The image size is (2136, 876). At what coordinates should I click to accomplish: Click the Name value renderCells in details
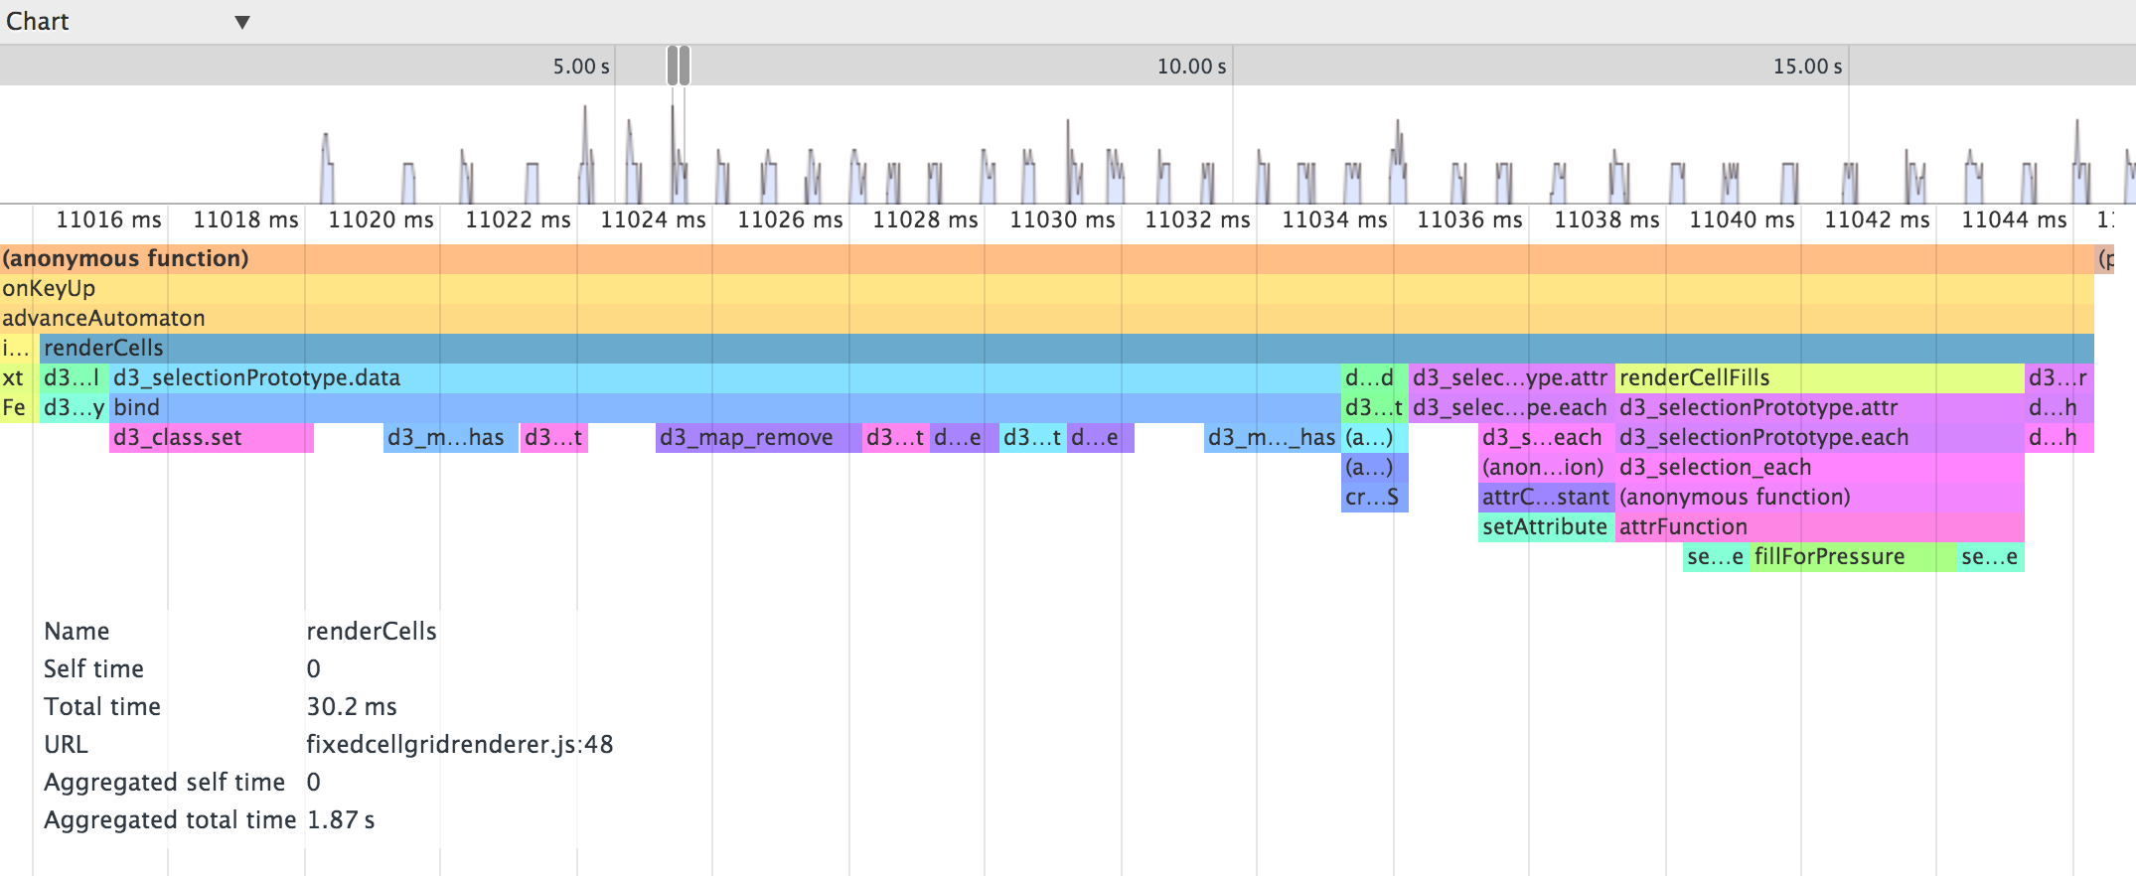pos(372,631)
